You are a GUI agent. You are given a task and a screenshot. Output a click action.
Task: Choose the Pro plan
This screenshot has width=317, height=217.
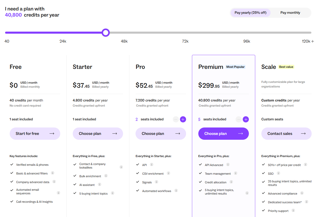click(161, 134)
